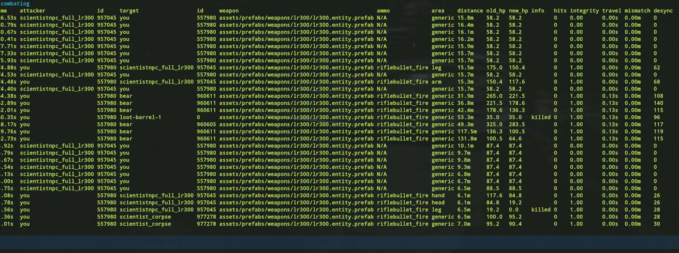Click the console command input bar at bottom
Viewport: 679px width, 253px height.
point(339,242)
